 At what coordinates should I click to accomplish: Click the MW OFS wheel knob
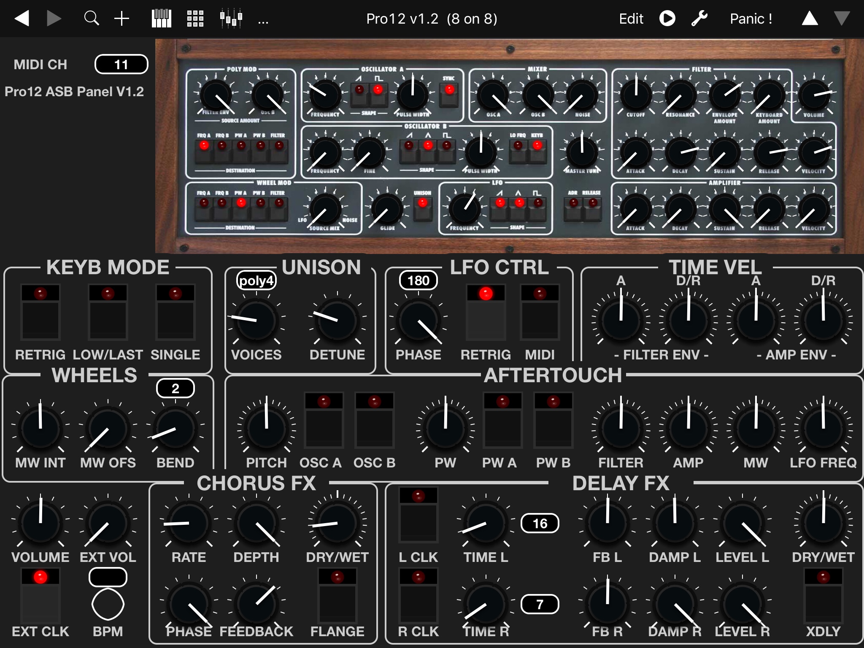pos(108,428)
